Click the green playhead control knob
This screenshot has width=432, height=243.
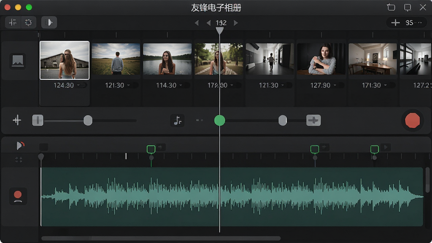219,120
